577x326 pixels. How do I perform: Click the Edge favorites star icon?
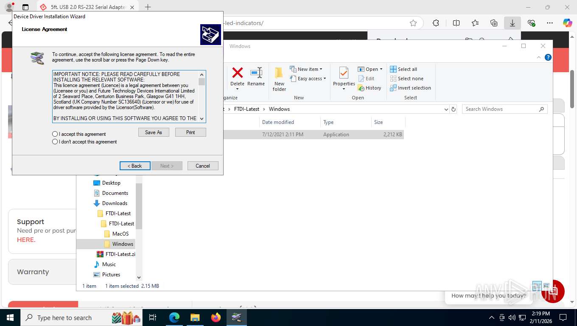[413, 23]
